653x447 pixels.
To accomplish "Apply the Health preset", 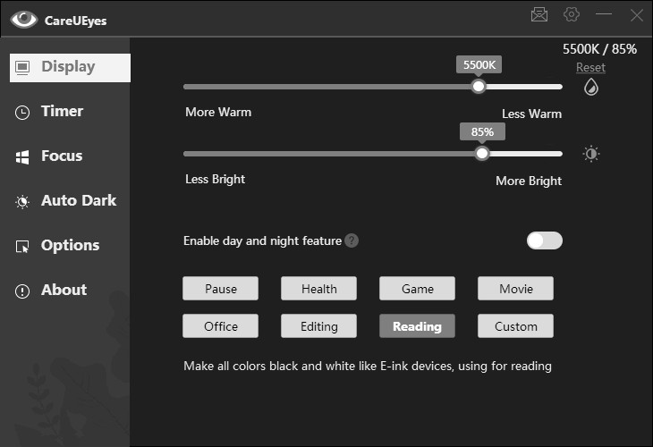I will coord(318,289).
